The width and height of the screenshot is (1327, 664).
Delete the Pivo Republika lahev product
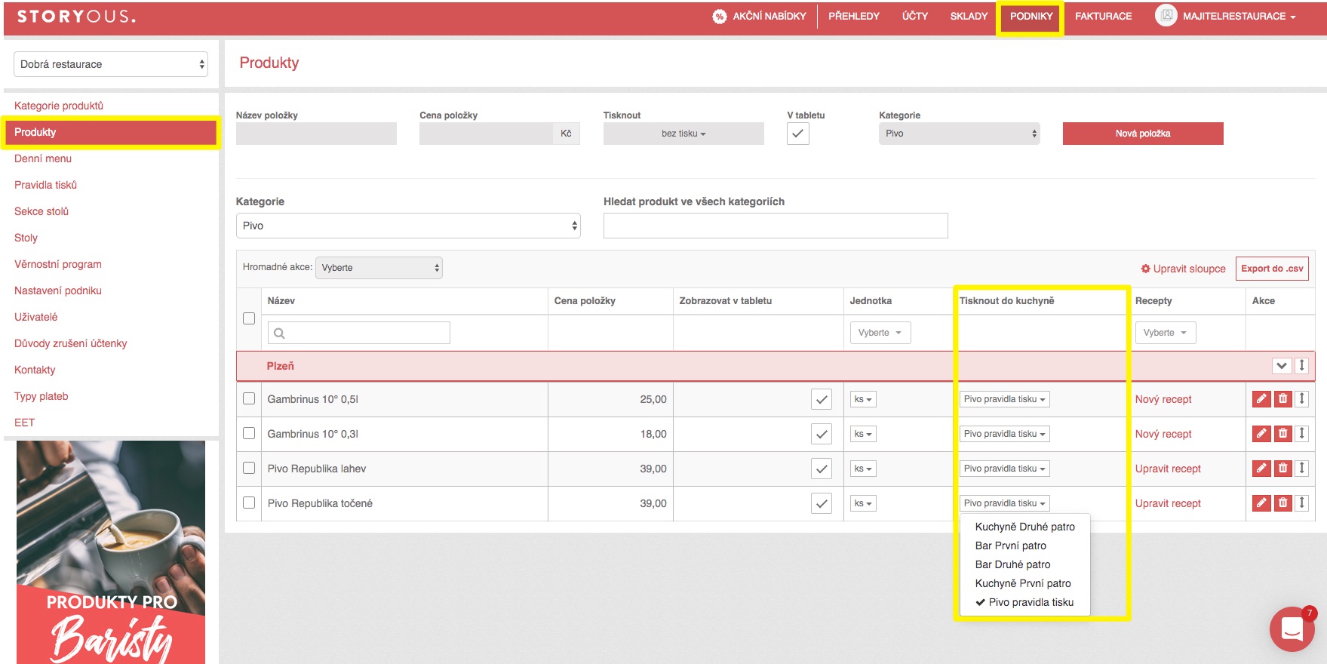pos(1282,468)
